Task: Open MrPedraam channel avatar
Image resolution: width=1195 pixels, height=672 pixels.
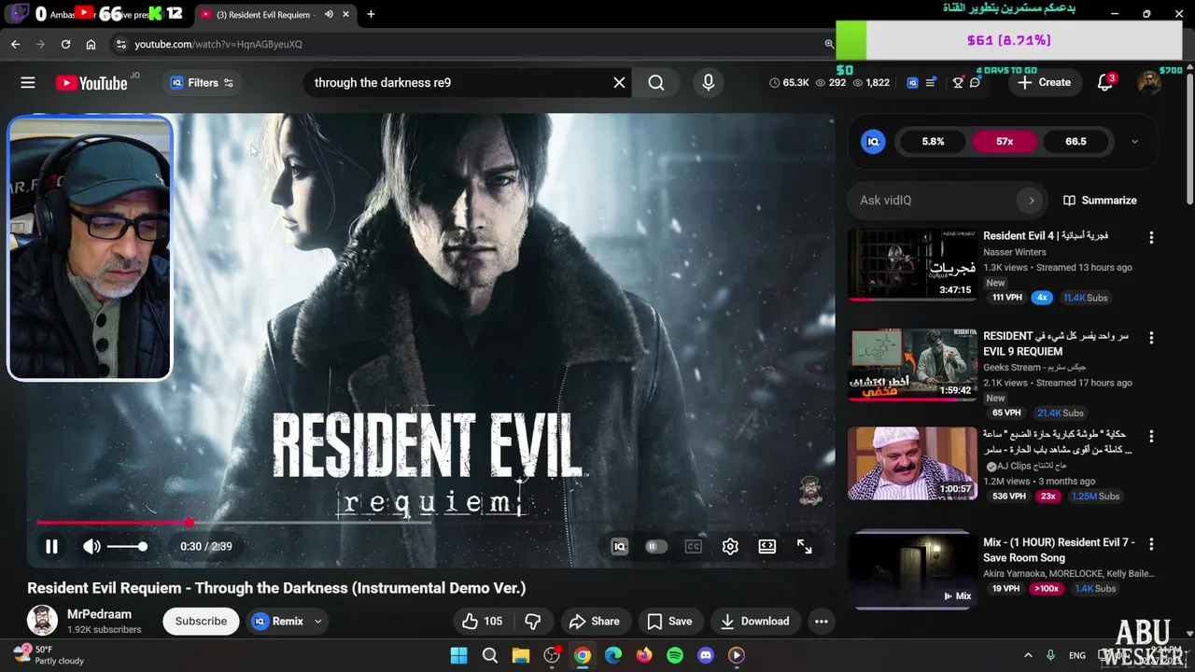Action: [x=42, y=621]
